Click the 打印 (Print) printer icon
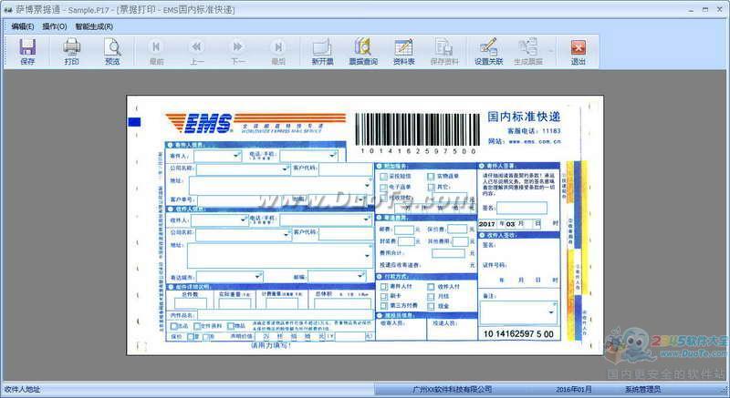This screenshot has height=398, width=730. coord(72,48)
